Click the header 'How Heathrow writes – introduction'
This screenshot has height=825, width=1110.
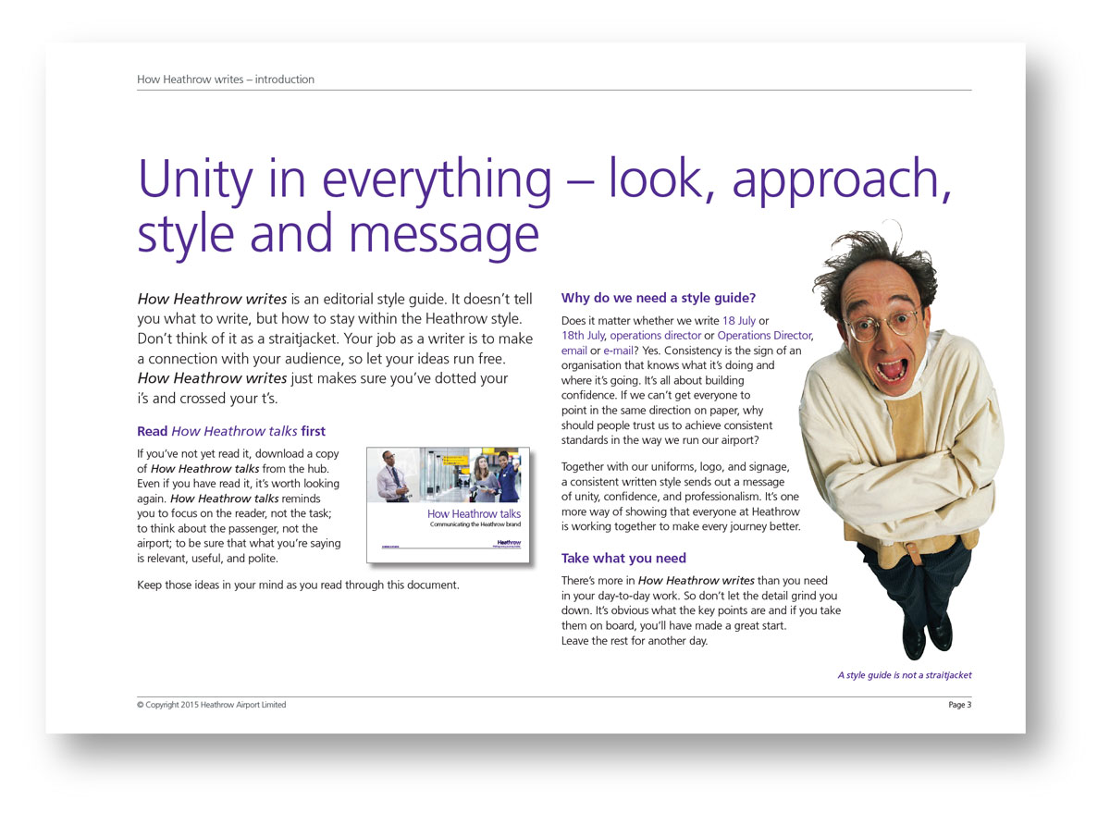(226, 80)
